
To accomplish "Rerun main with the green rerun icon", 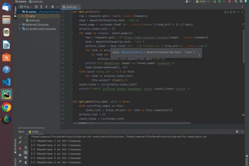I will tap(20, 137).
